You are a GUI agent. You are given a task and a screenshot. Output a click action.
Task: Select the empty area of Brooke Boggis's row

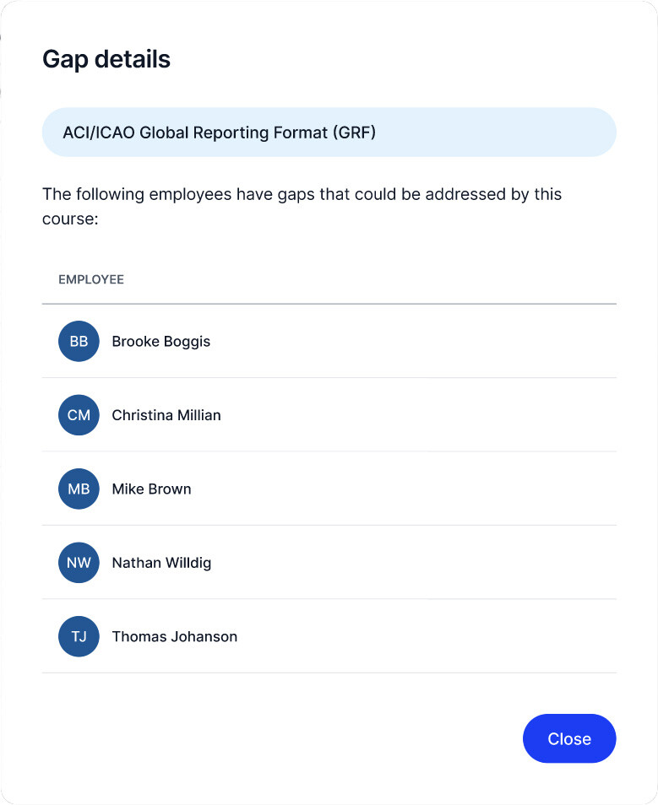tap(422, 342)
